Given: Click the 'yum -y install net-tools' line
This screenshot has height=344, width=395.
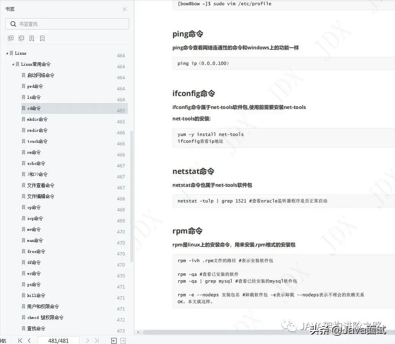Looking at the screenshot, I should (x=210, y=134).
